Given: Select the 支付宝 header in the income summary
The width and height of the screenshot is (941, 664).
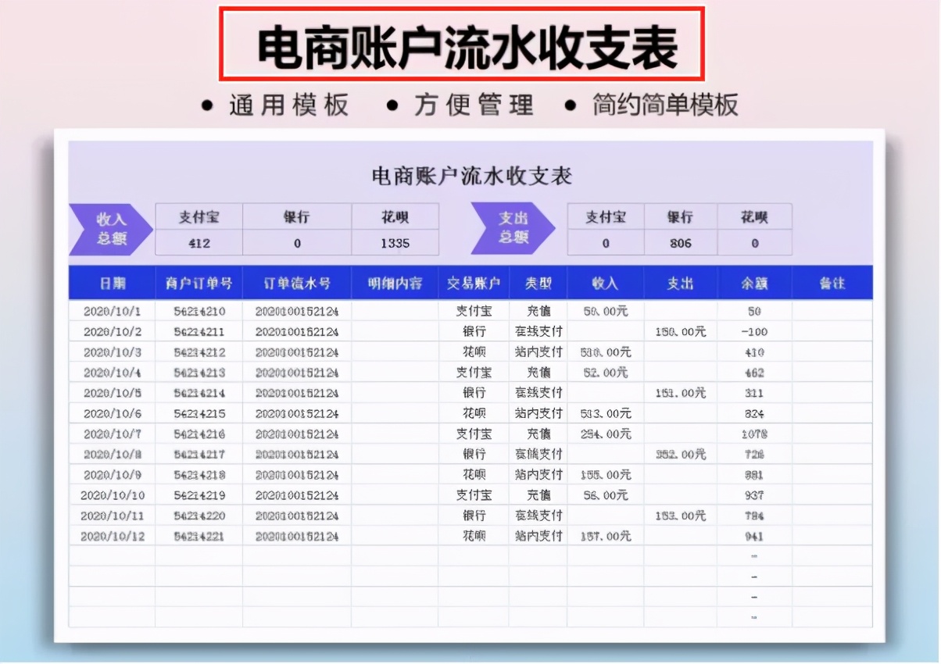Looking at the screenshot, I should pos(199,216).
